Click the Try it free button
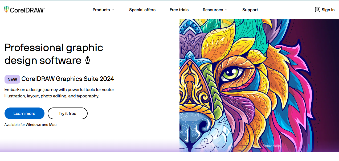Screen dimensions: 339x161 coord(68,113)
